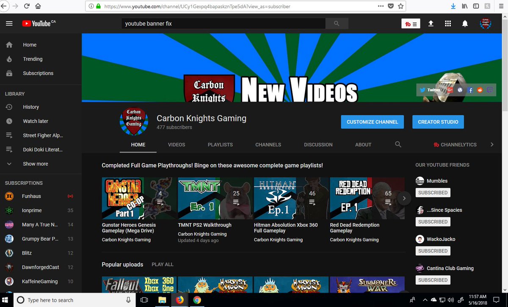Image resolution: width=508 pixels, height=307 pixels.
Task: Open page actions three-dot menu
Action: pyautogui.click(x=380, y=6)
